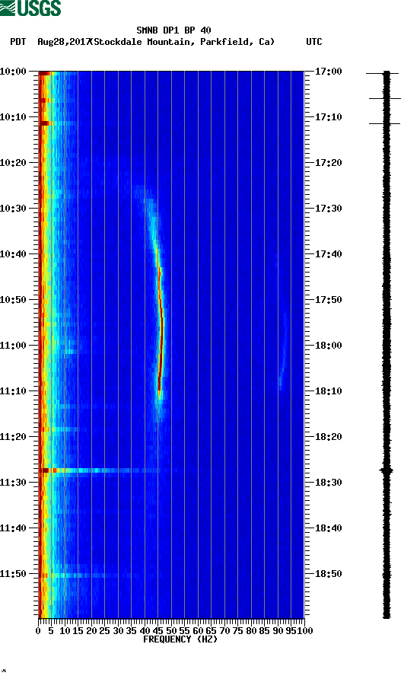420x679 pixels.
Task: Click the 11:40 PDT time label
Action: pos(13,528)
